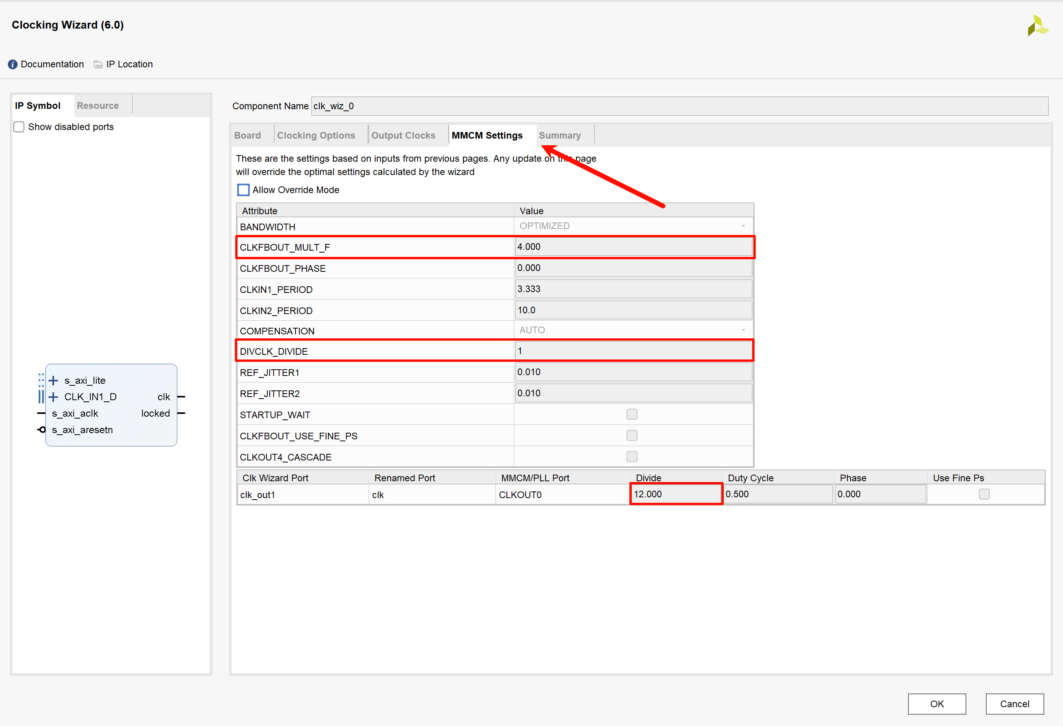Open the Documentation link
The width and height of the screenshot is (1063, 726).
point(52,65)
